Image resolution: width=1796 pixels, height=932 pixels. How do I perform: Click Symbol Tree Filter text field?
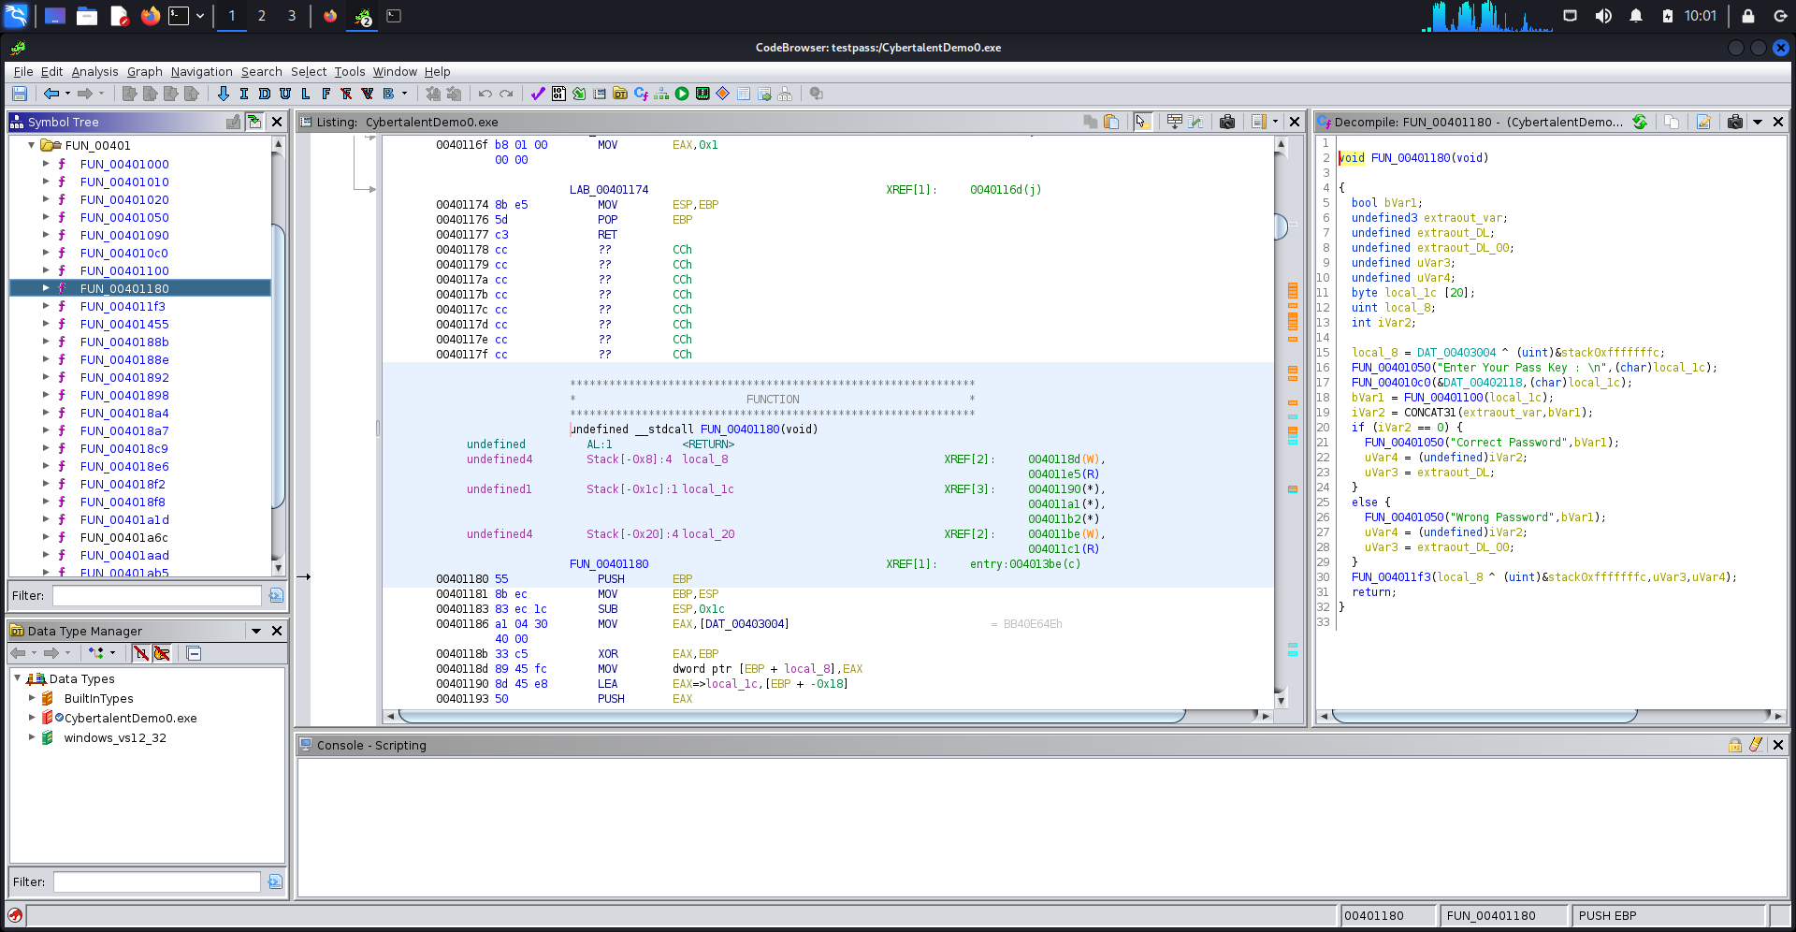click(x=157, y=595)
